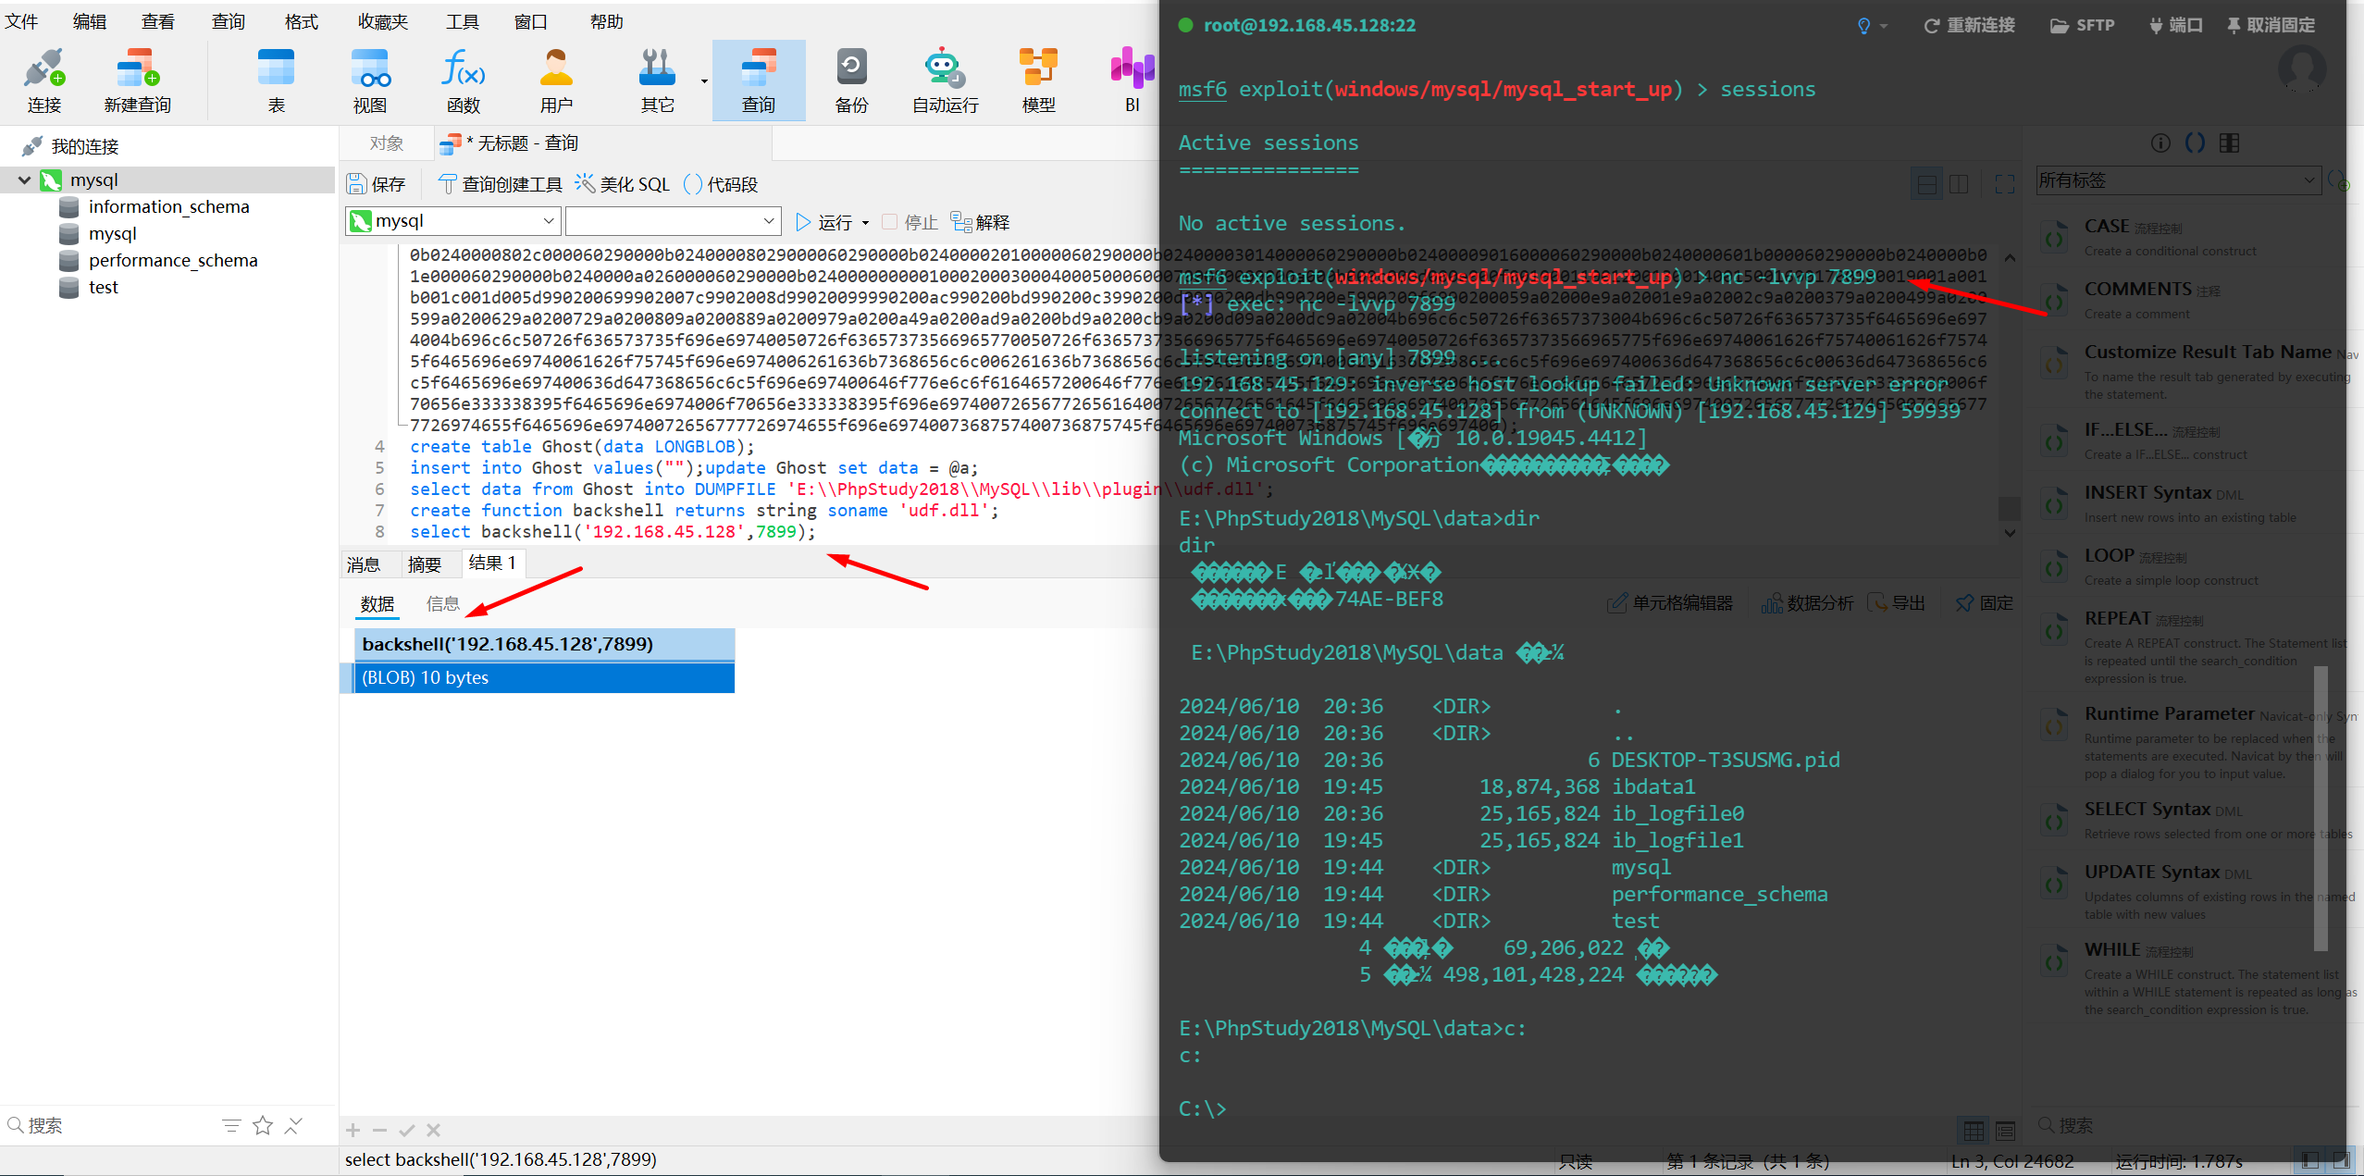Click 美化 SQL (Beautify SQL)
This screenshot has width=2364, height=1176.
(x=623, y=184)
